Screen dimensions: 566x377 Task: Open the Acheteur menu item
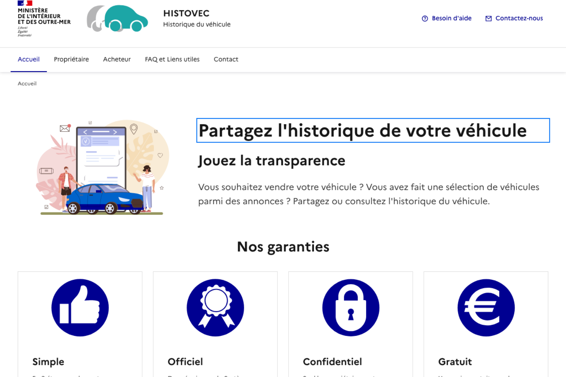117,59
